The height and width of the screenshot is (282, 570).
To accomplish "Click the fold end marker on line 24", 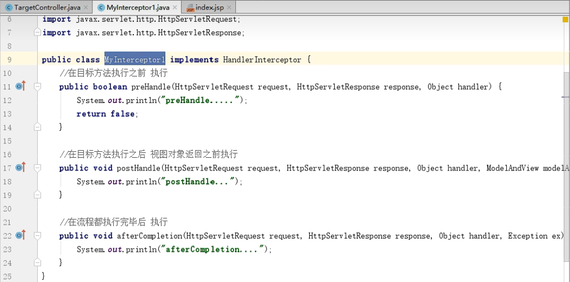I will click(37, 263).
